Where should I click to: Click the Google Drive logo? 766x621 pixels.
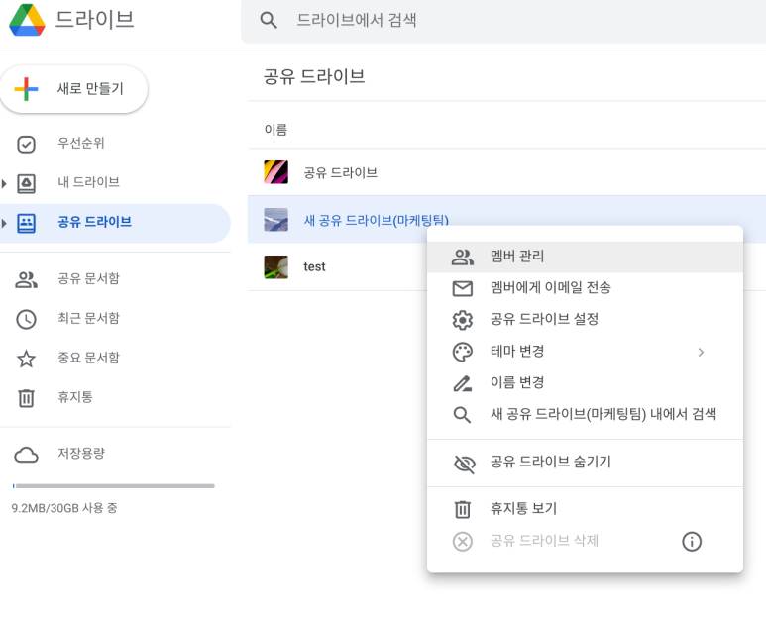pyautogui.click(x=28, y=20)
